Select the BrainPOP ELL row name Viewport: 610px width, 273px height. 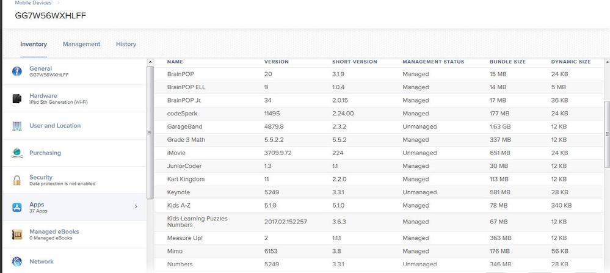(186, 87)
